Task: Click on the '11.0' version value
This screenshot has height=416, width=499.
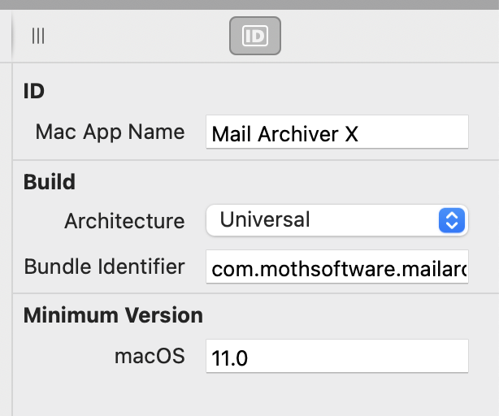Action: tap(229, 358)
